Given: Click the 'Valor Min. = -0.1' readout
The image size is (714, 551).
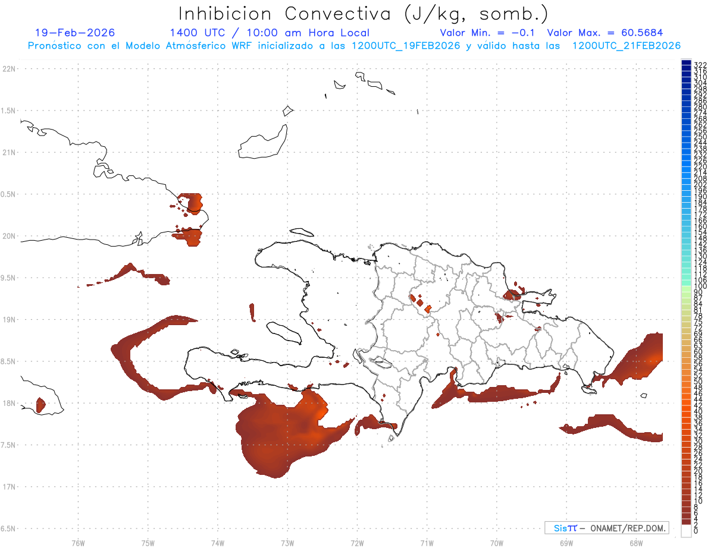Looking at the screenshot, I should (x=488, y=33).
